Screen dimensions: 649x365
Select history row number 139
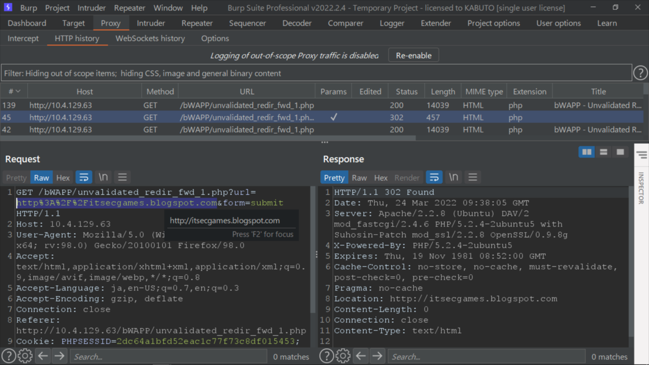point(322,105)
